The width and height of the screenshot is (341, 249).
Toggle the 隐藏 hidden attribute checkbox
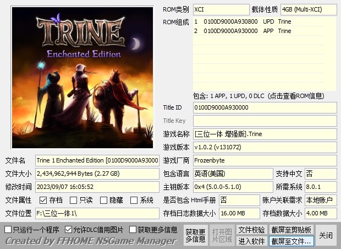[103, 200]
